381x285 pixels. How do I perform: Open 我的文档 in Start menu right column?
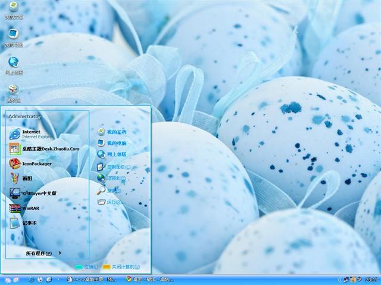point(112,132)
